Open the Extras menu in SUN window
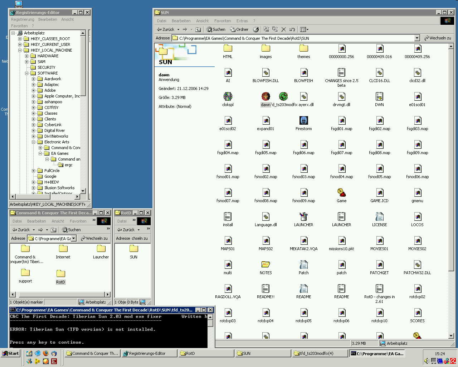The height and width of the screenshot is (367, 458). pyautogui.click(x=242, y=21)
